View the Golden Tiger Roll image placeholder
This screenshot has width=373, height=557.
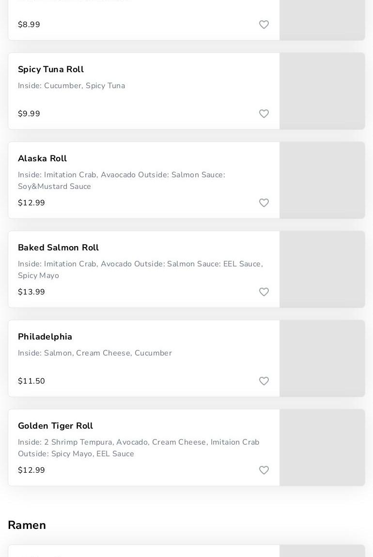point(322,448)
